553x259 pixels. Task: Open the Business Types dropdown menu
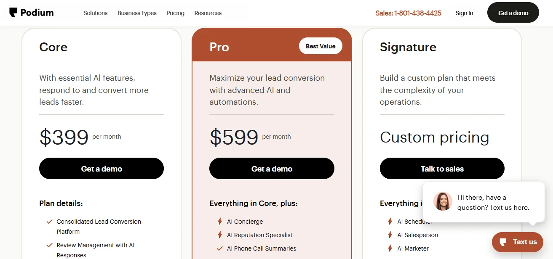pos(137,13)
